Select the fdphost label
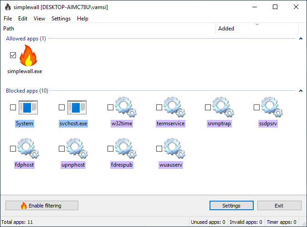The height and width of the screenshot is (227, 307). tap(24, 165)
